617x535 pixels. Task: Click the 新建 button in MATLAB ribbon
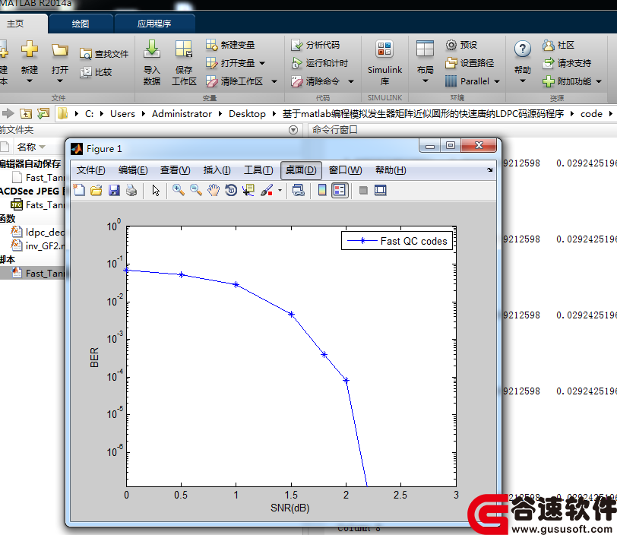pyautogui.click(x=30, y=62)
